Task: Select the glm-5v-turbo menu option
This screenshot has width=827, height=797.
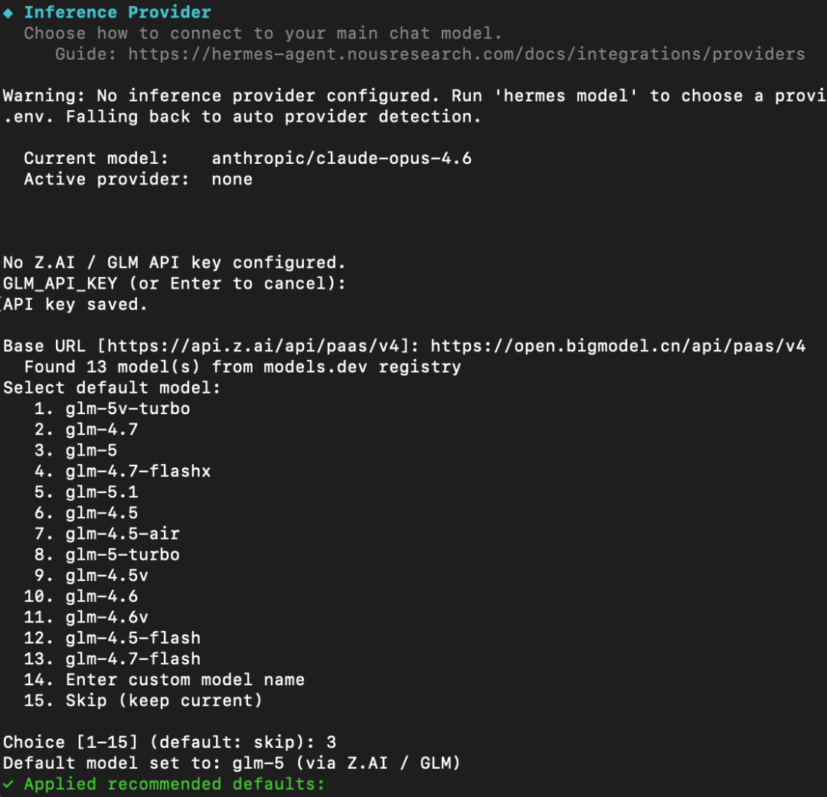Action: pyautogui.click(x=127, y=409)
